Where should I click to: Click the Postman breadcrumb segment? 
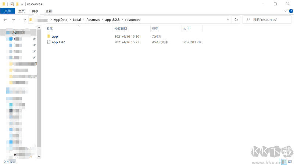[93, 20]
